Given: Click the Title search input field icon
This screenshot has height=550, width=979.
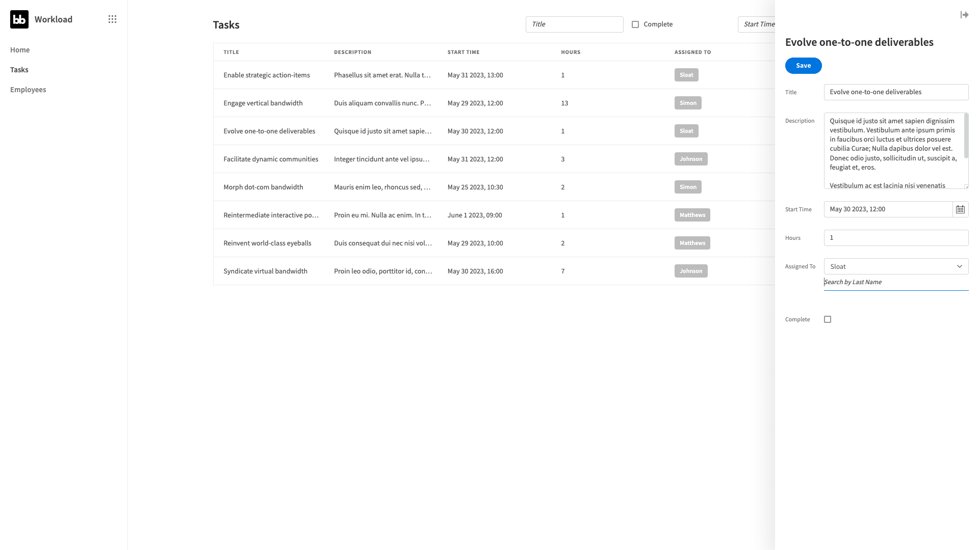Looking at the screenshot, I should click(574, 24).
